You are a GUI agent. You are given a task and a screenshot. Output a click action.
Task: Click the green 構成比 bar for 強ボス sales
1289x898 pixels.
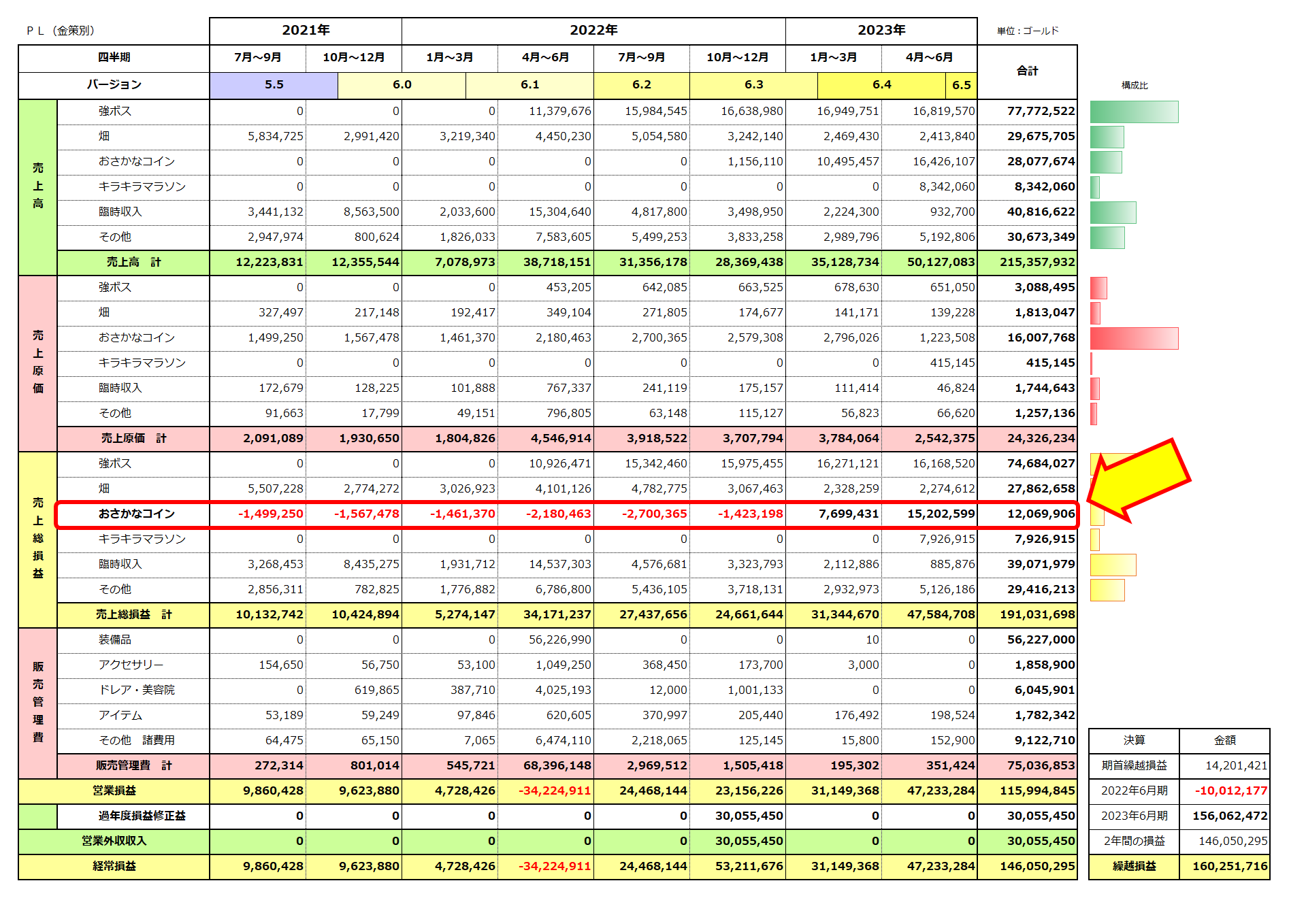tap(1133, 112)
